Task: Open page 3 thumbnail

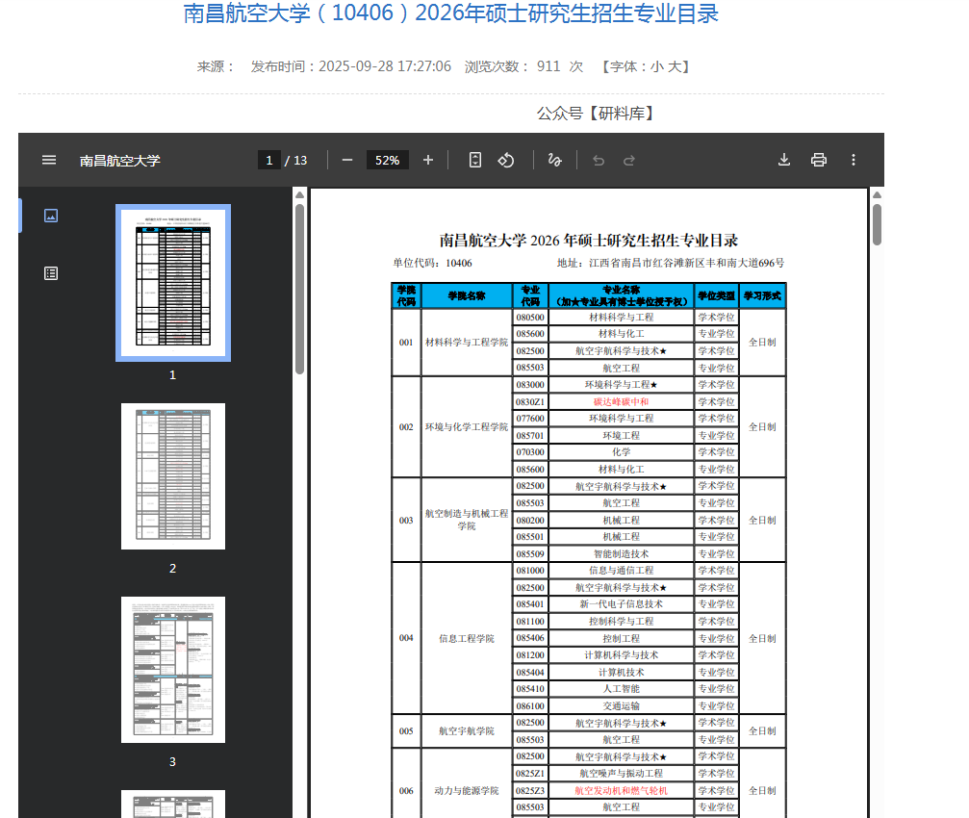Action: pos(173,670)
